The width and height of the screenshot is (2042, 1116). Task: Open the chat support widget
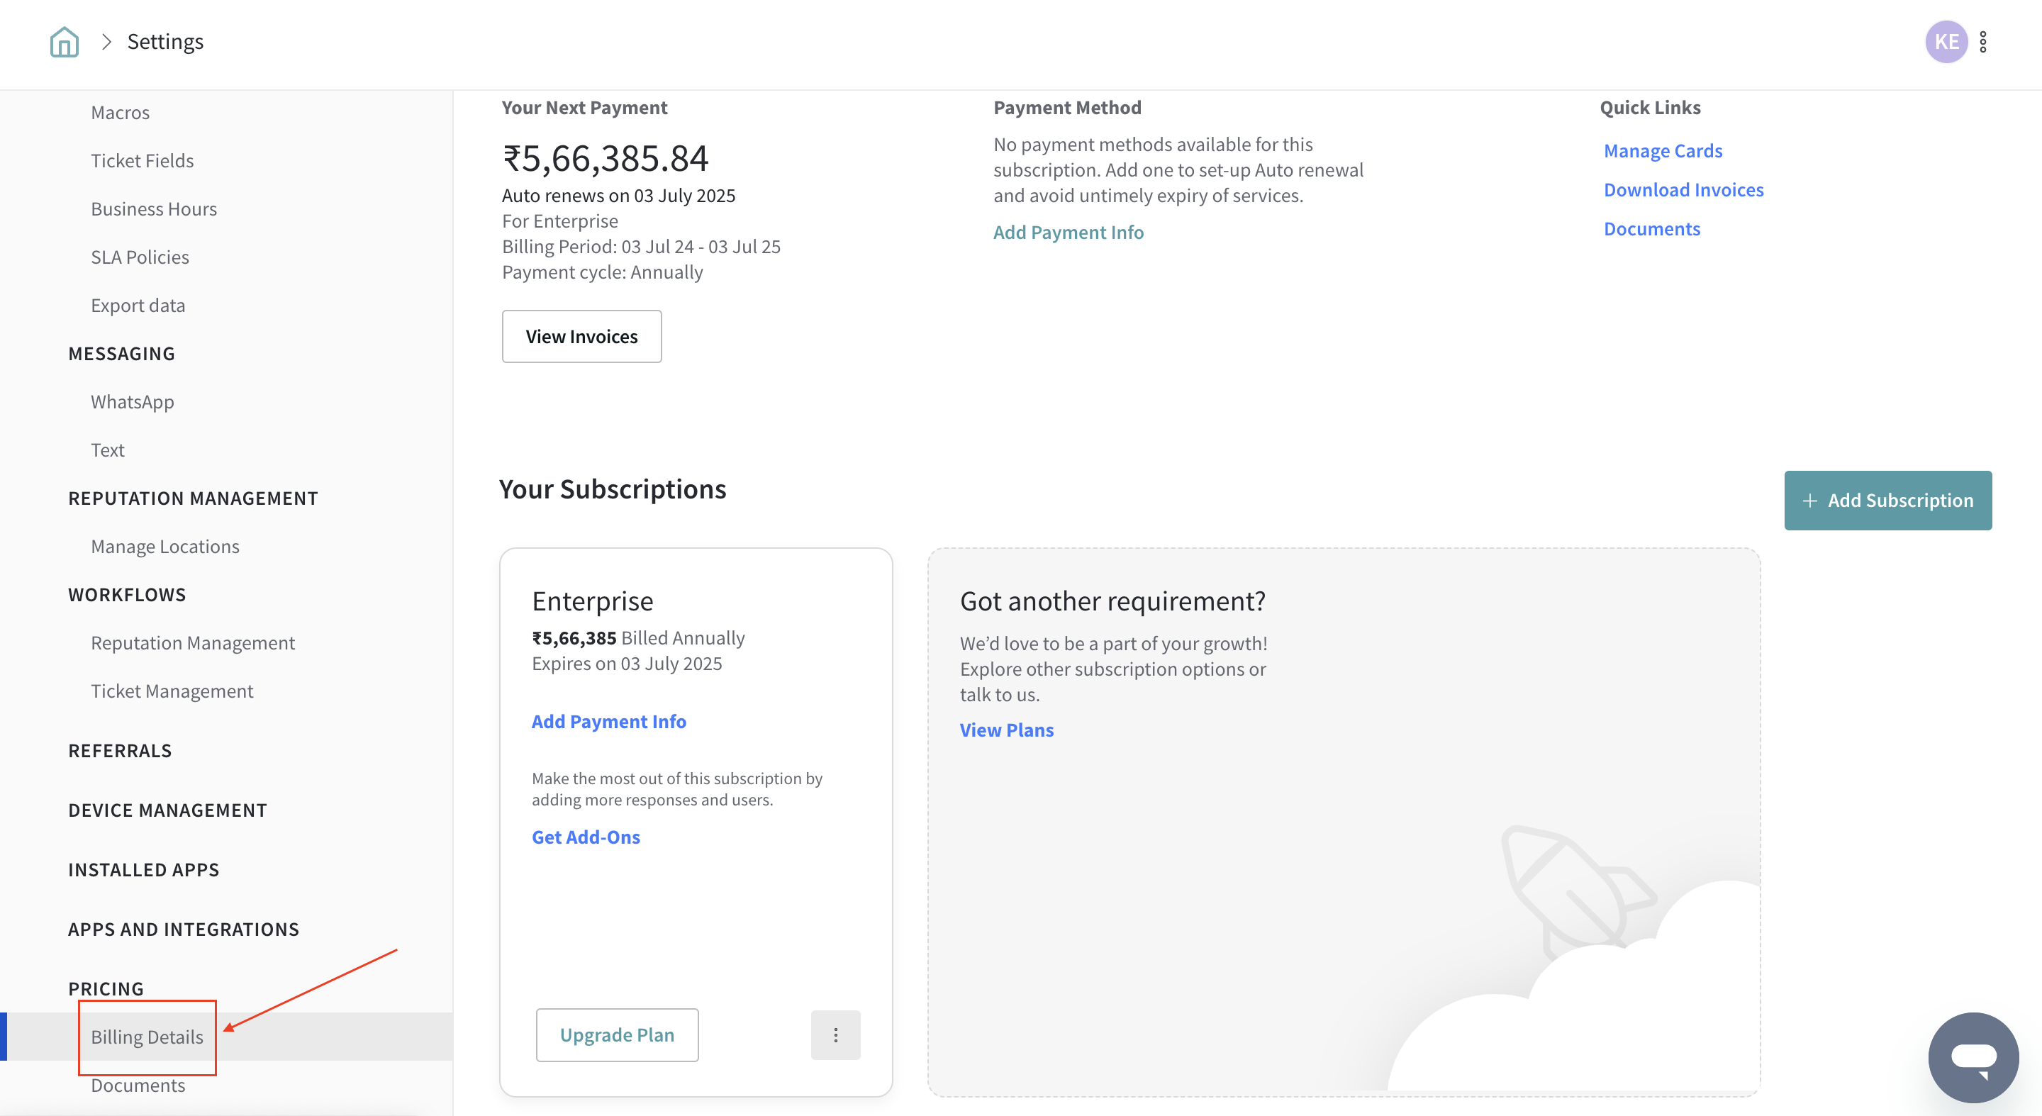click(1973, 1056)
